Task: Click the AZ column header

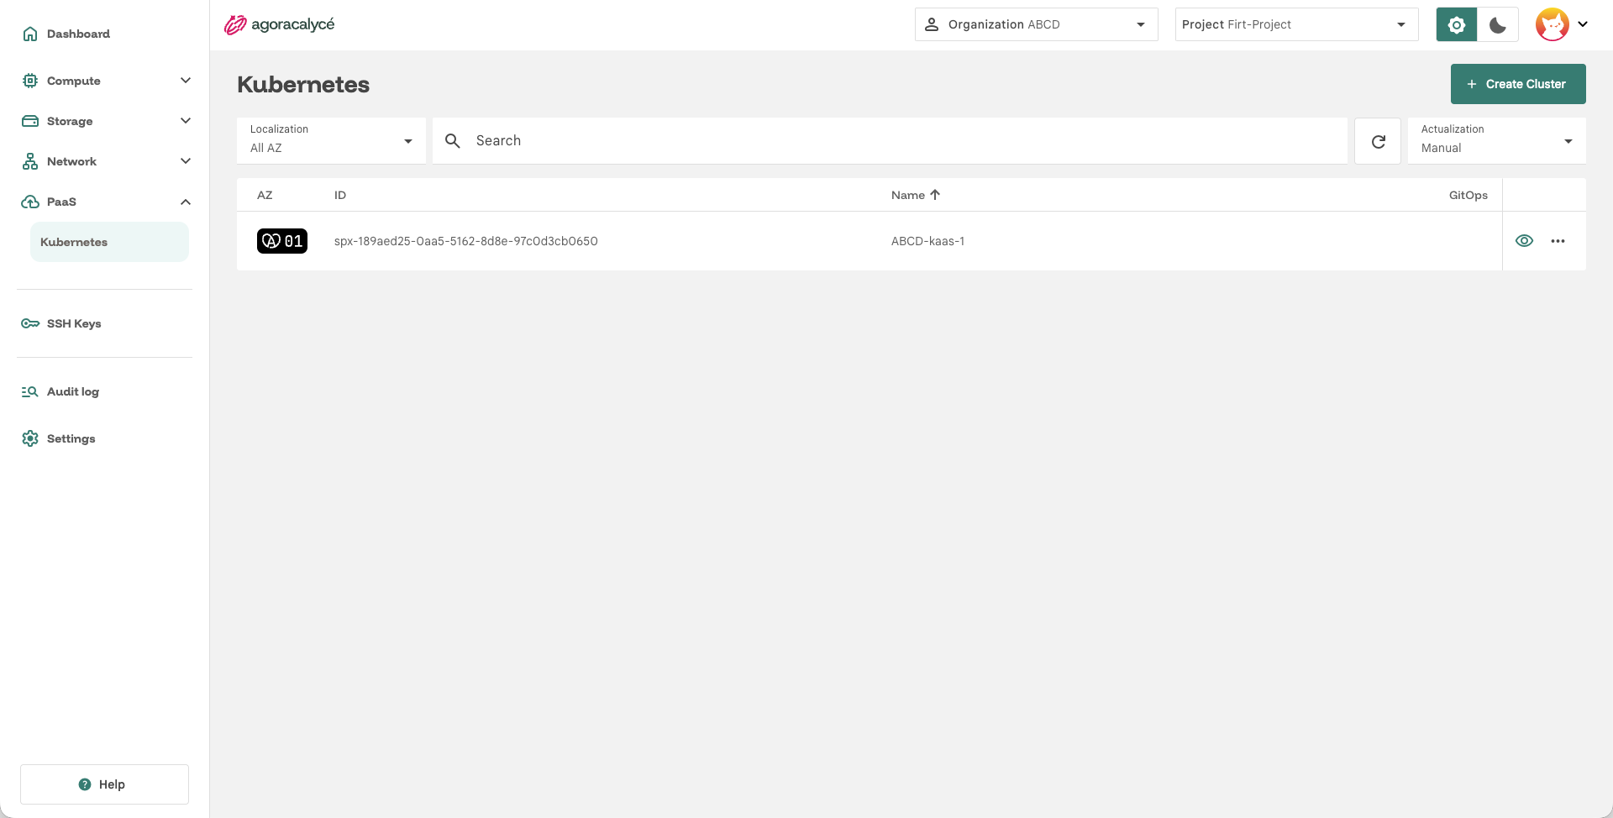Action: (265, 195)
